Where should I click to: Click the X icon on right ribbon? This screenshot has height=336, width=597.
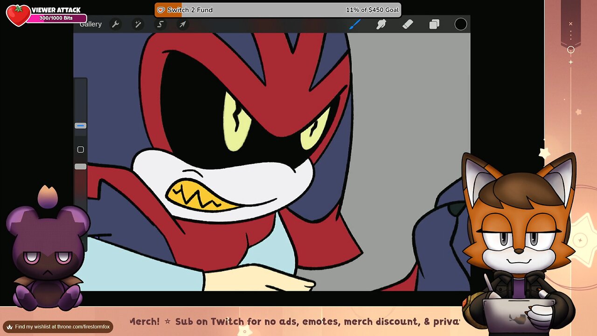pos(570,24)
